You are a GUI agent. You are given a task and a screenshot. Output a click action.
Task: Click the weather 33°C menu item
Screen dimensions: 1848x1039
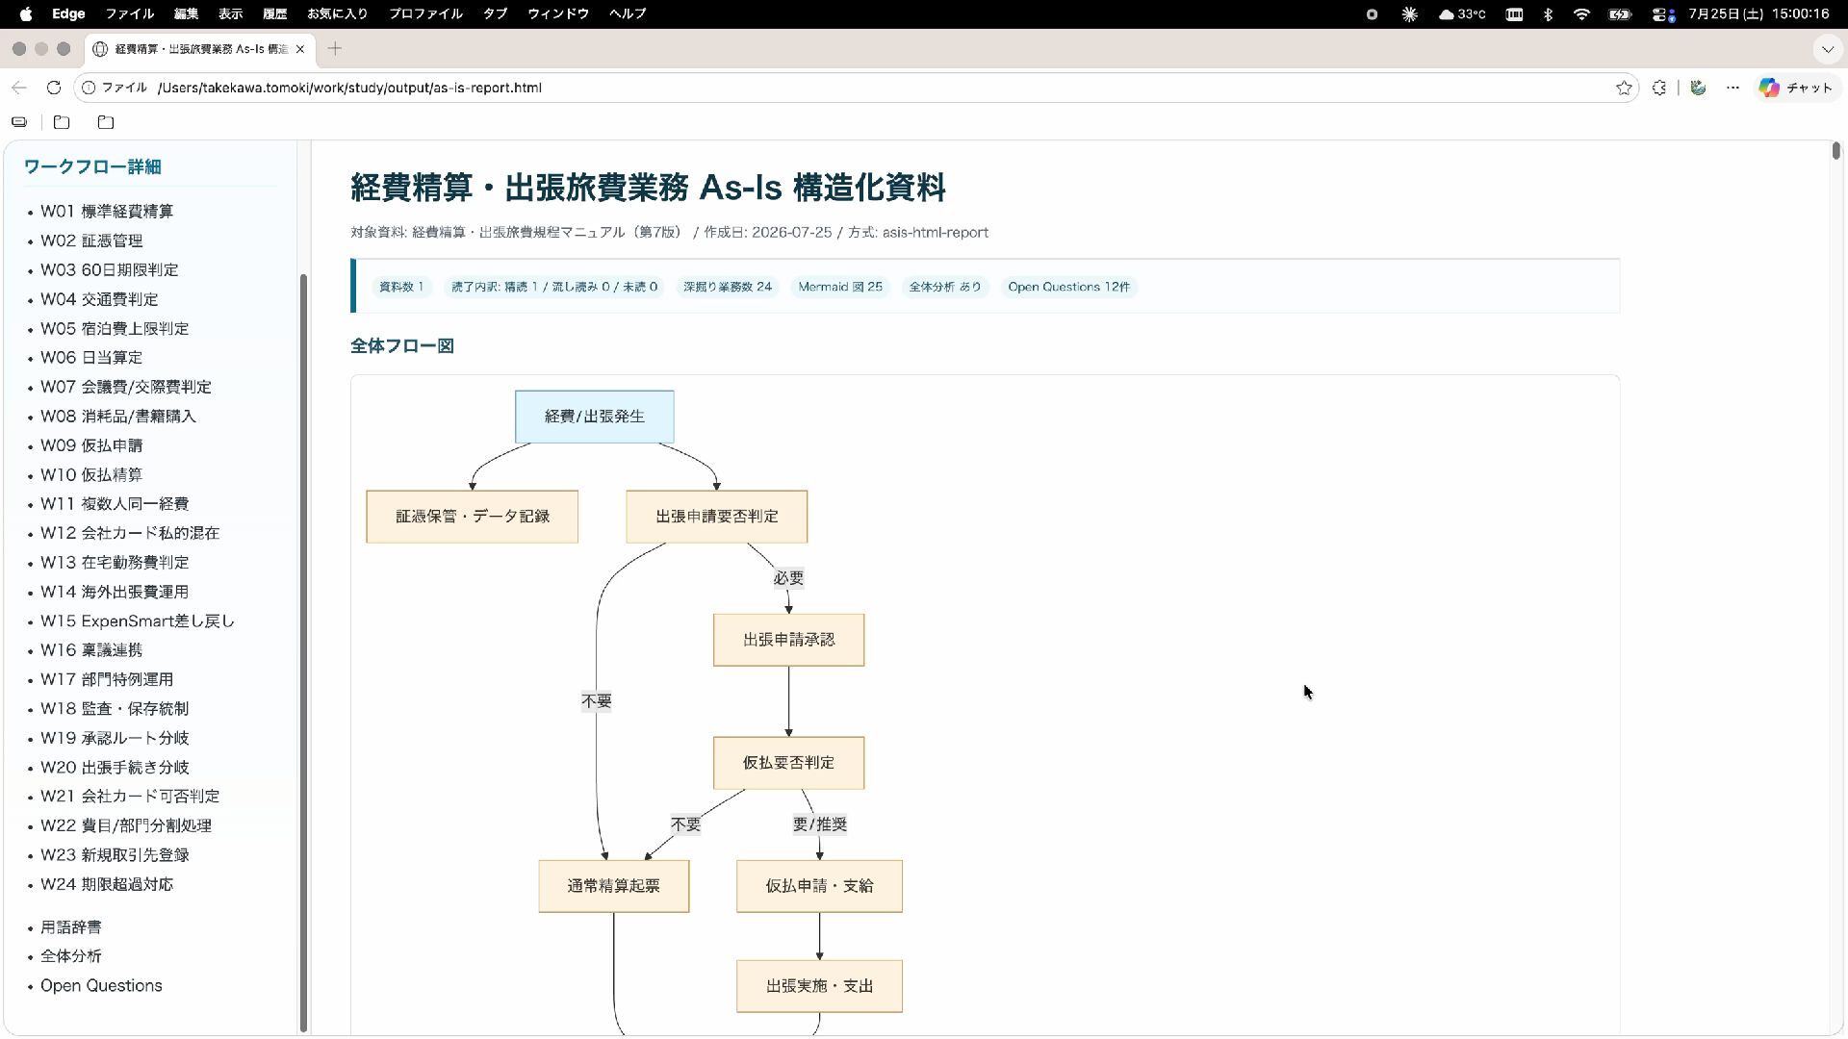coord(1462,14)
